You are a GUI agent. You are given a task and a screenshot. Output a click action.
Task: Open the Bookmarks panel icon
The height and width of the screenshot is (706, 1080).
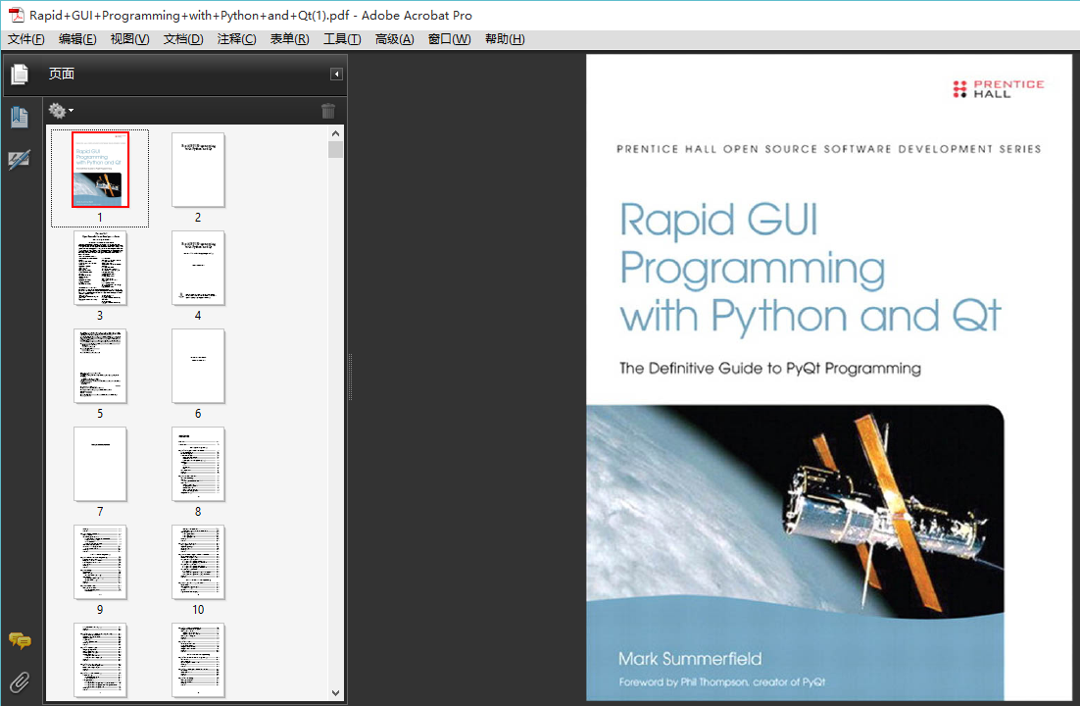(x=20, y=118)
